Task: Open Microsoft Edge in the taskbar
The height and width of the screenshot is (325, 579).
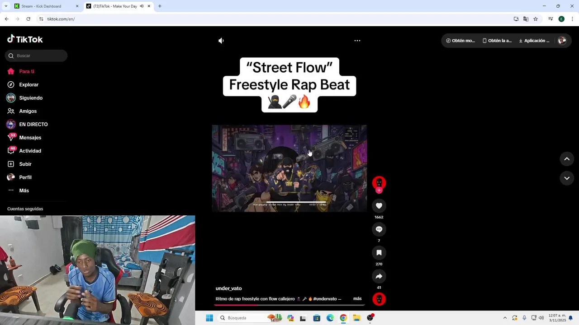Action: pos(330,318)
